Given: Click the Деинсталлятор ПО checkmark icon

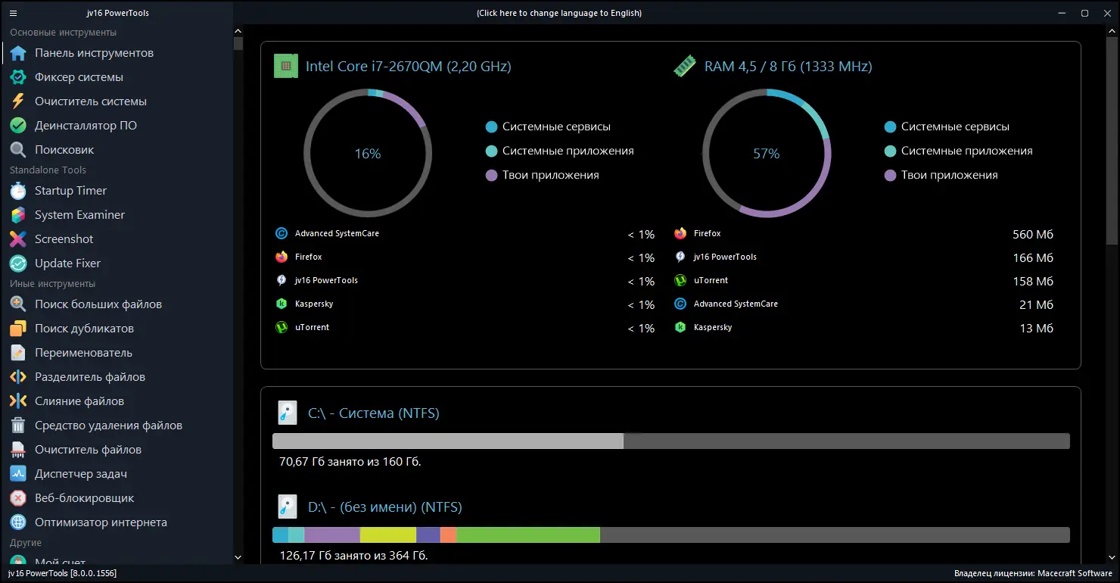Looking at the screenshot, I should coord(18,126).
